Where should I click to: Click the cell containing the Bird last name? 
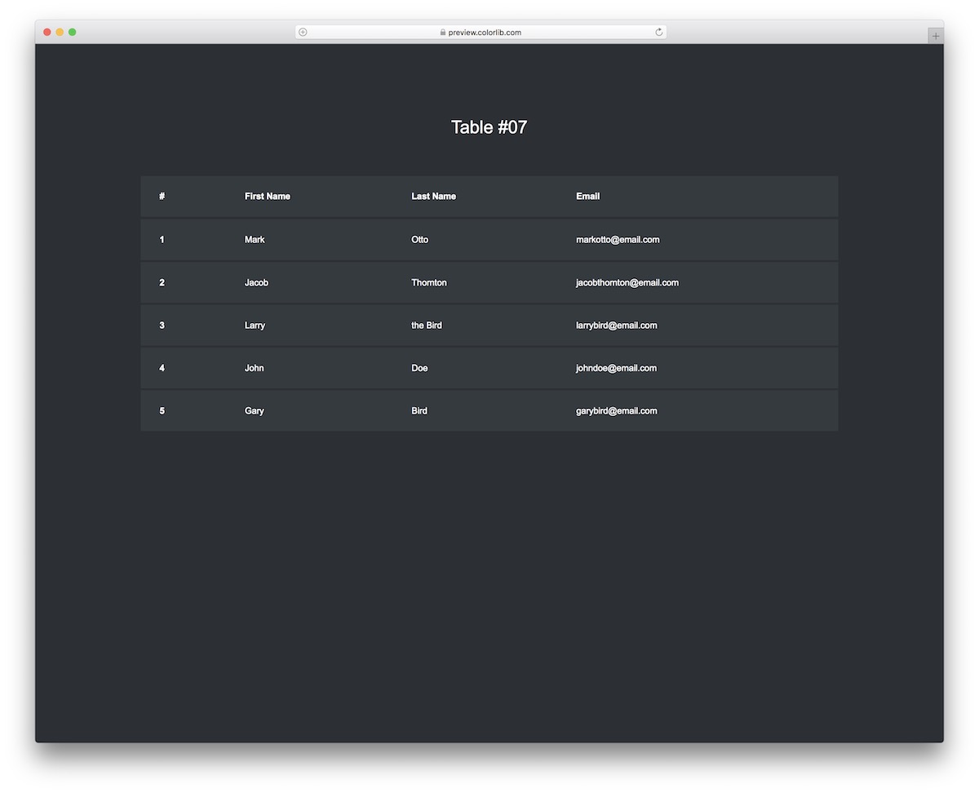[419, 410]
